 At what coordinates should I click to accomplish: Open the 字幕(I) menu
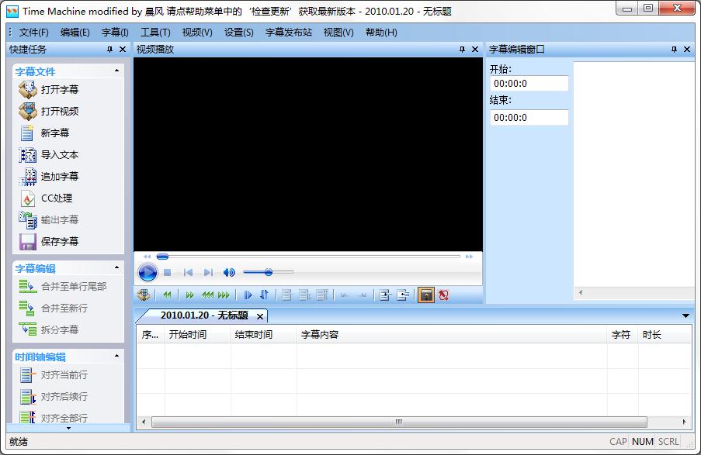[115, 33]
